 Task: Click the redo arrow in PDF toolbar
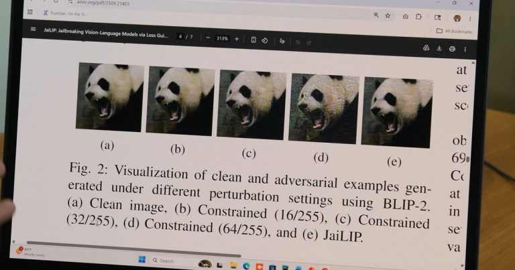pyautogui.click(x=308, y=43)
